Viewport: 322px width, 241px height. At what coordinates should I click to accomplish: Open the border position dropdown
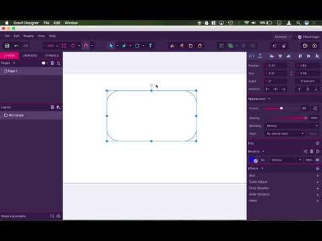[x=286, y=160]
